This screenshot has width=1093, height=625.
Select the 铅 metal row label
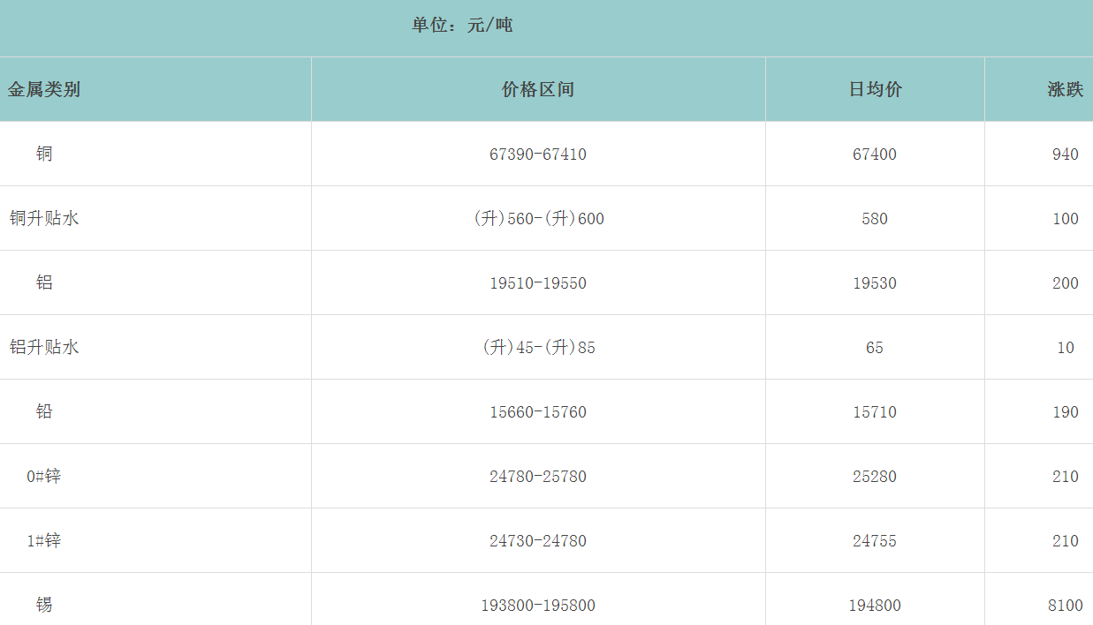(44, 411)
